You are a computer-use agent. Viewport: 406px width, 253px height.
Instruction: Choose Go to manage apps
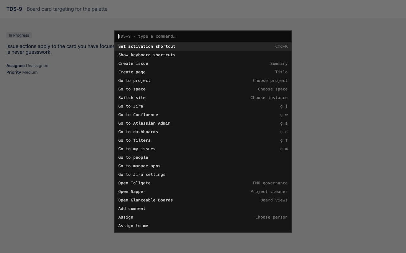pyautogui.click(x=203, y=166)
